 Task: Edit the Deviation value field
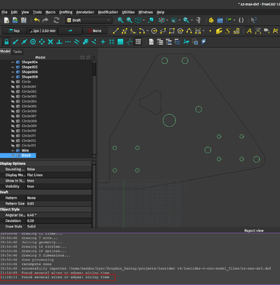click(x=59, y=221)
